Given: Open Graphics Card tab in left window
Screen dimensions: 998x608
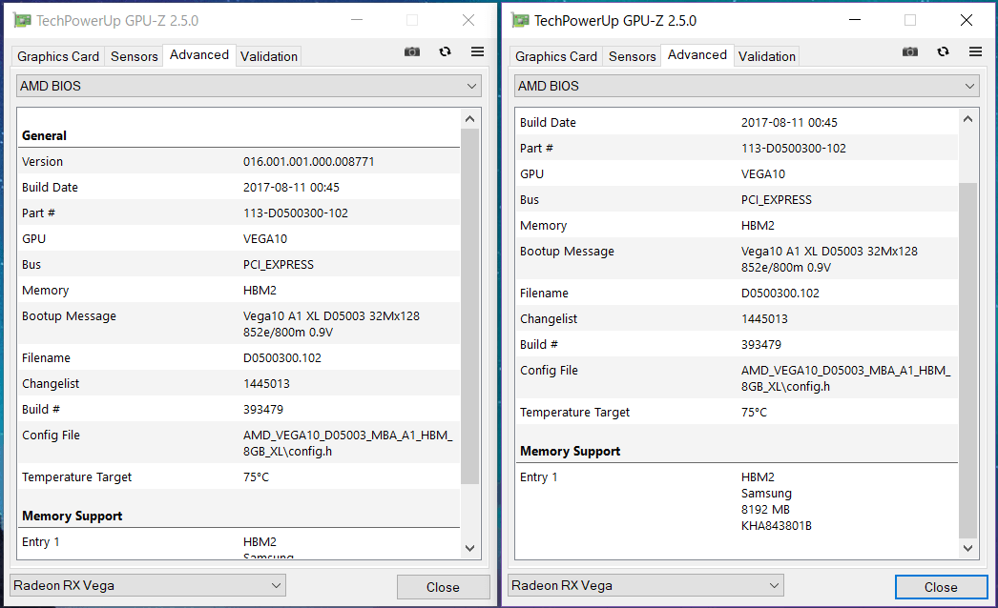Looking at the screenshot, I should point(58,56).
